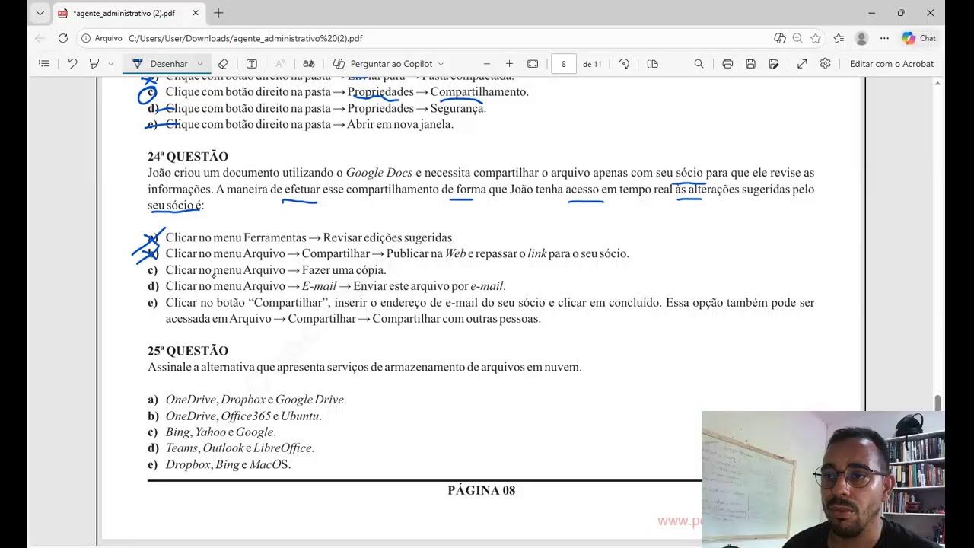Click 'Abrir em nova janela' option text

[x=400, y=124]
